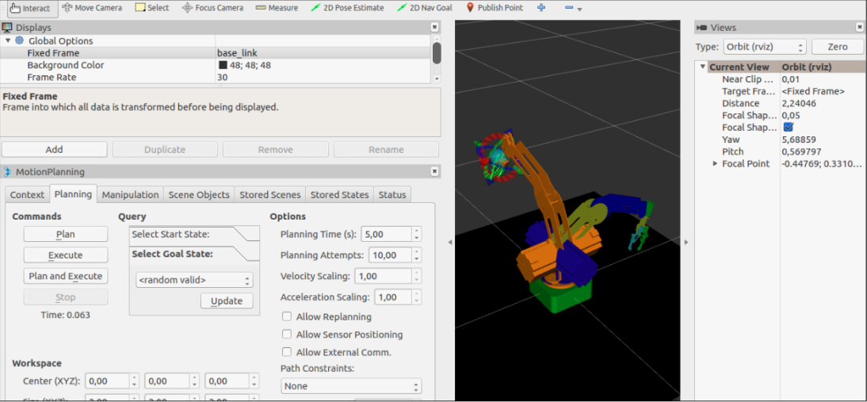Select the 2D Nav Goal tool
867x402 pixels.
(425, 8)
